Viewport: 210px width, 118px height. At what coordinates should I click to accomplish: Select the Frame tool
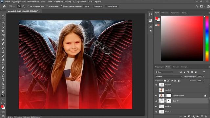click(3, 35)
